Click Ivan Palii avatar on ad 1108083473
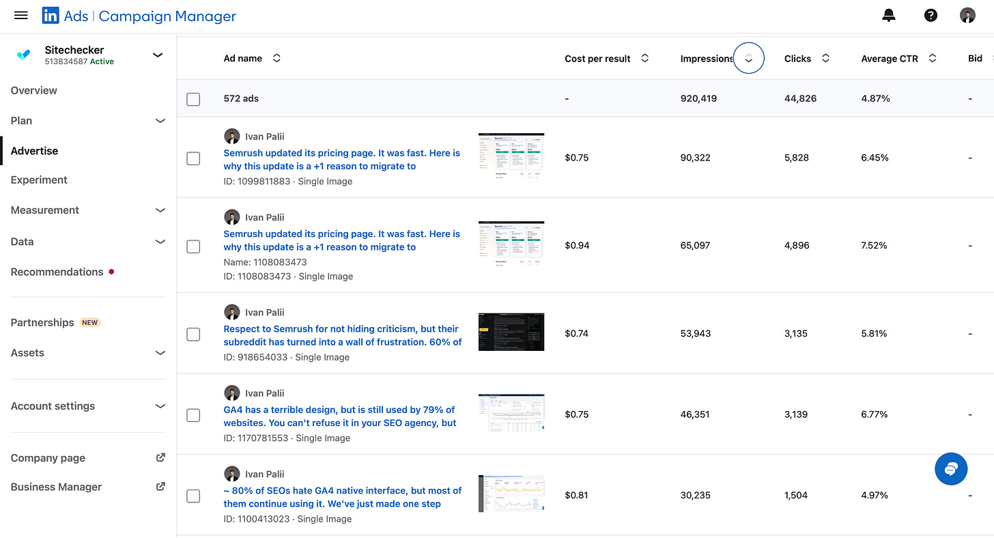Screen dimensions: 994x538 232,217
